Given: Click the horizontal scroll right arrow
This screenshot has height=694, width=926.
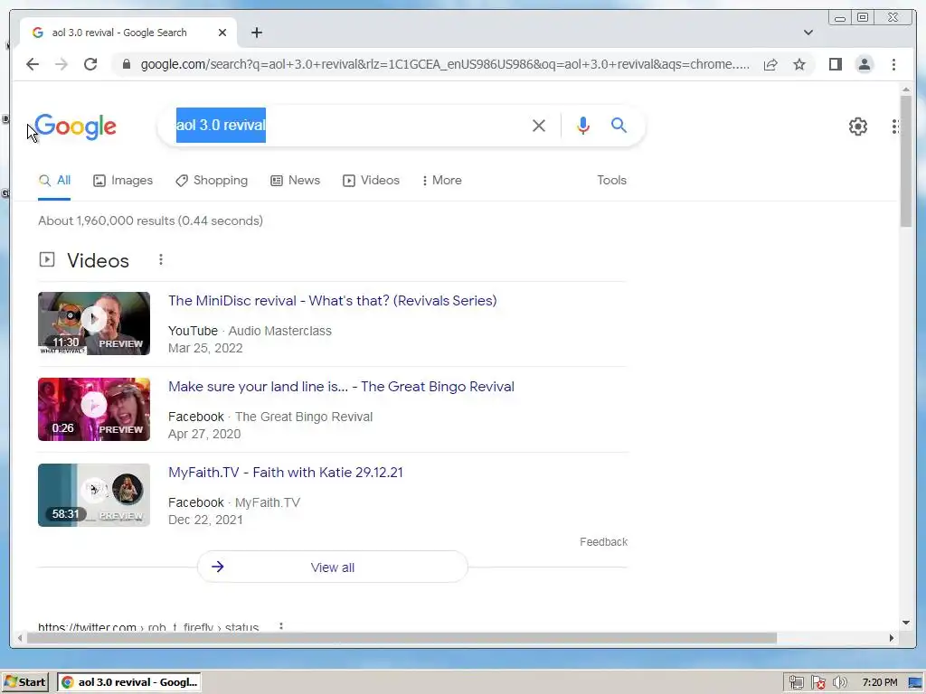Looking at the screenshot, I should click(892, 638).
